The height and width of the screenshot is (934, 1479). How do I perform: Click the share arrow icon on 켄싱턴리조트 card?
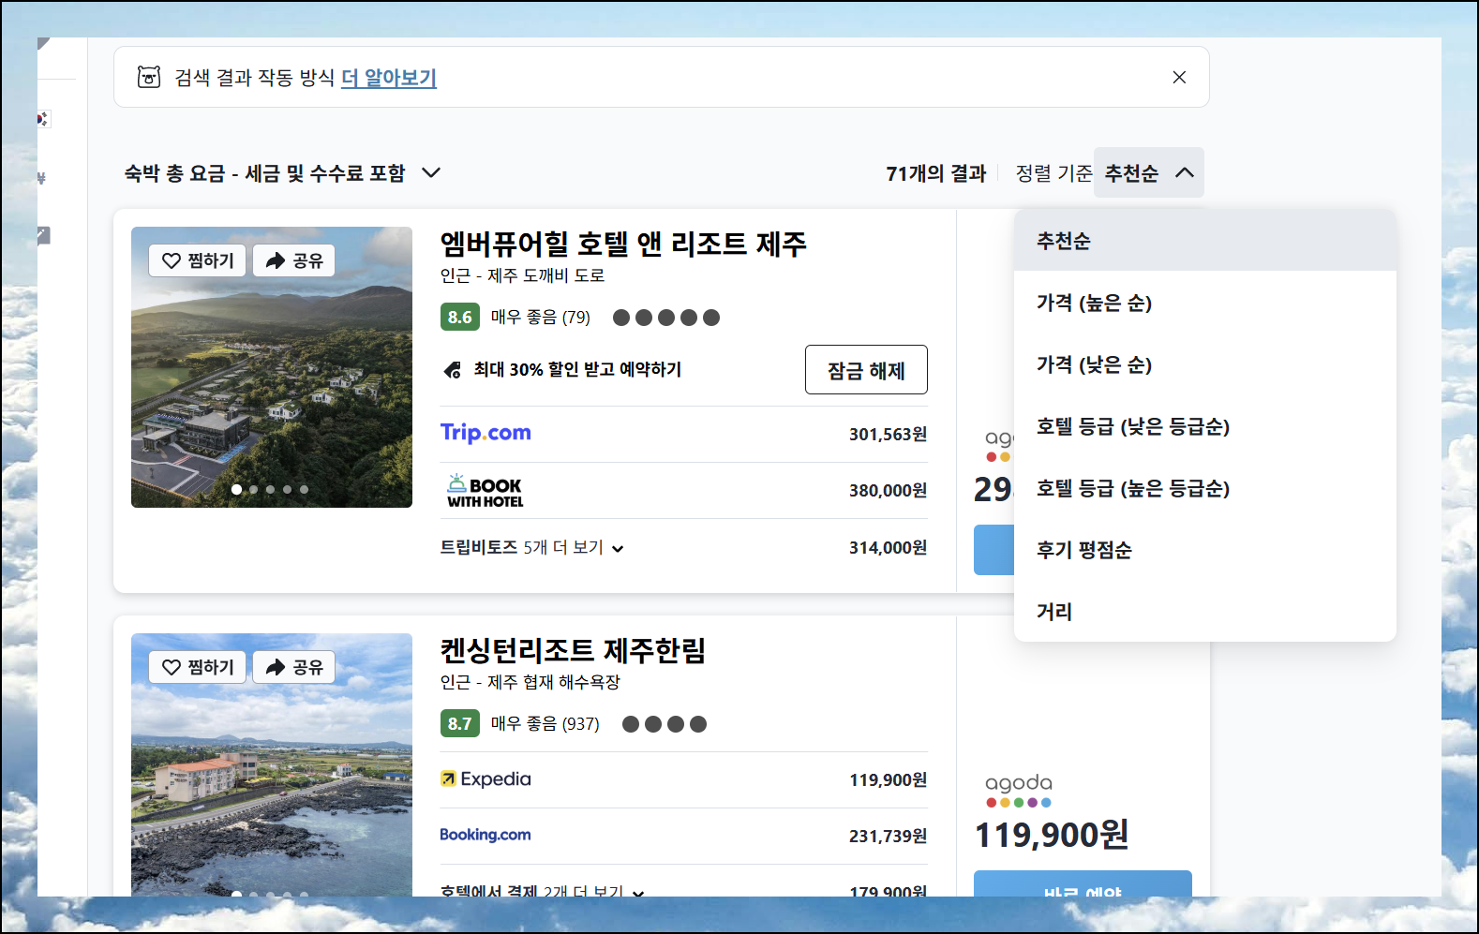click(275, 667)
